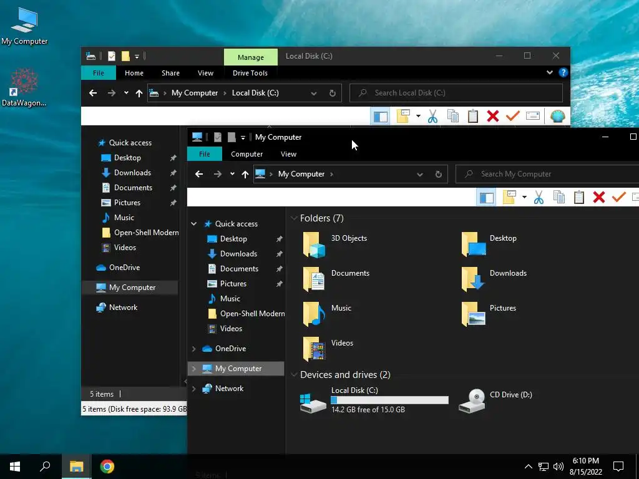Click Search My Computer field
This screenshot has width=639, height=479.
(547, 174)
